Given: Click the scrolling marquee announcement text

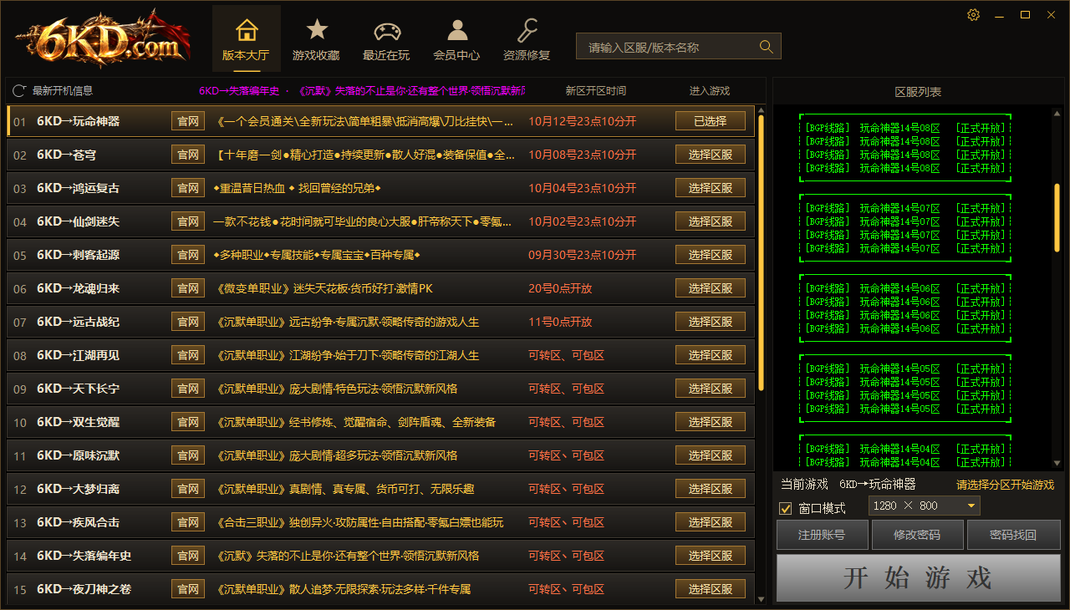Looking at the screenshot, I should coord(362,90).
